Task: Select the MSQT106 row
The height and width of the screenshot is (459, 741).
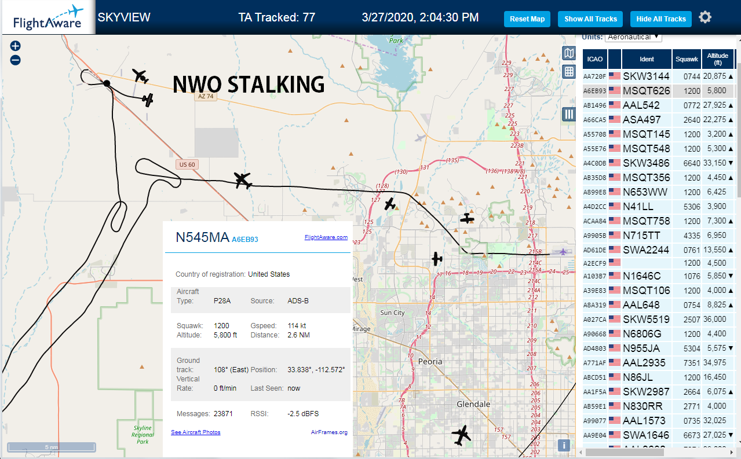Action: point(659,291)
